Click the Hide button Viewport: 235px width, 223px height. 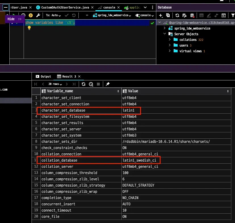(x=11, y=19)
